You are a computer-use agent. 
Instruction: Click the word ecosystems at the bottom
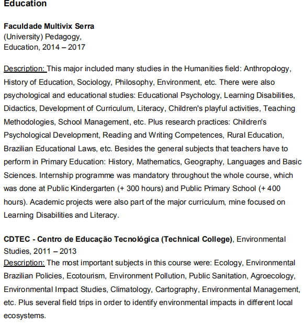click(x=25, y=316)
